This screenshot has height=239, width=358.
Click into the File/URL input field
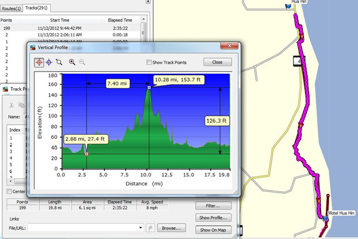(83, 228)
